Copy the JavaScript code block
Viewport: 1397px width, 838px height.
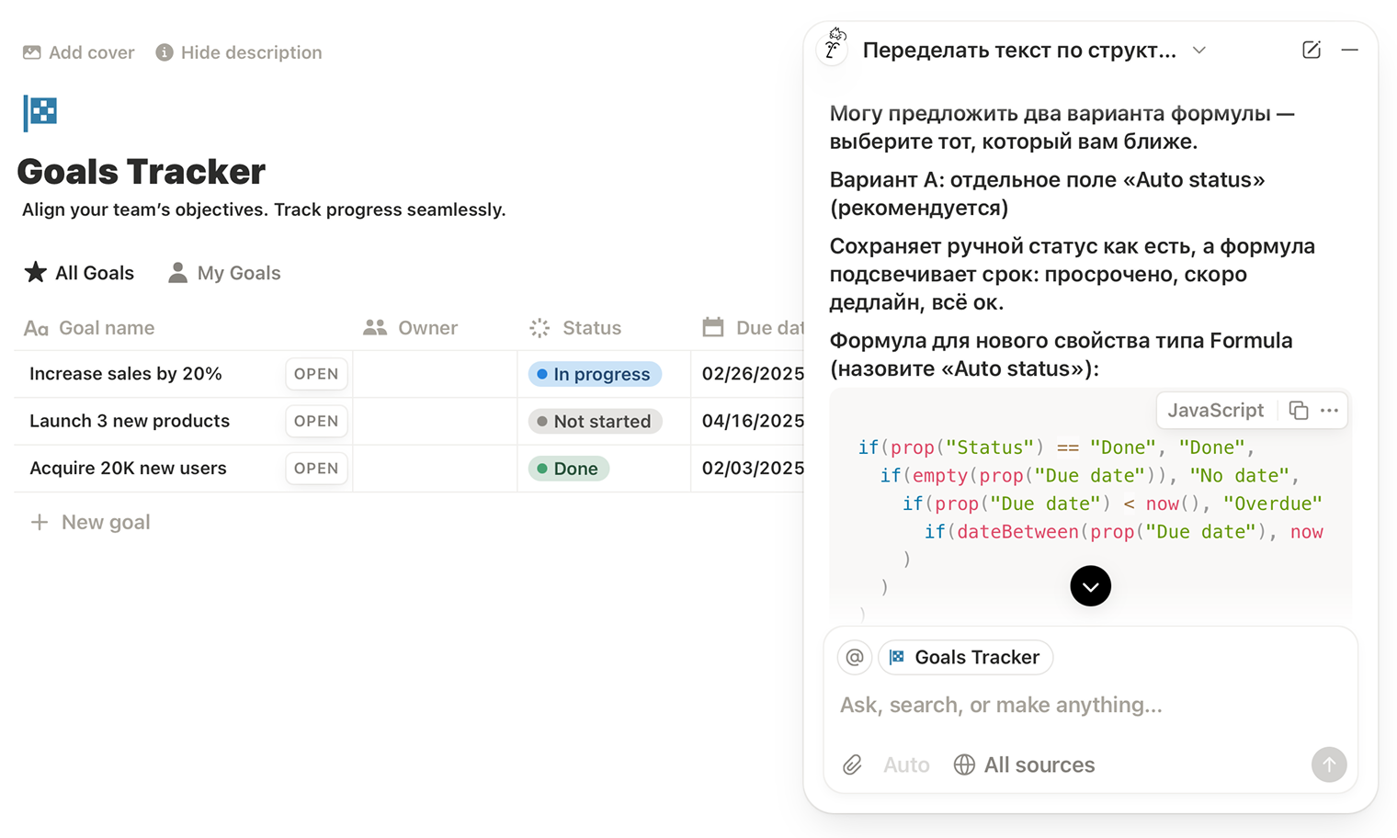pyautogui.click(x=1298, y=411)
